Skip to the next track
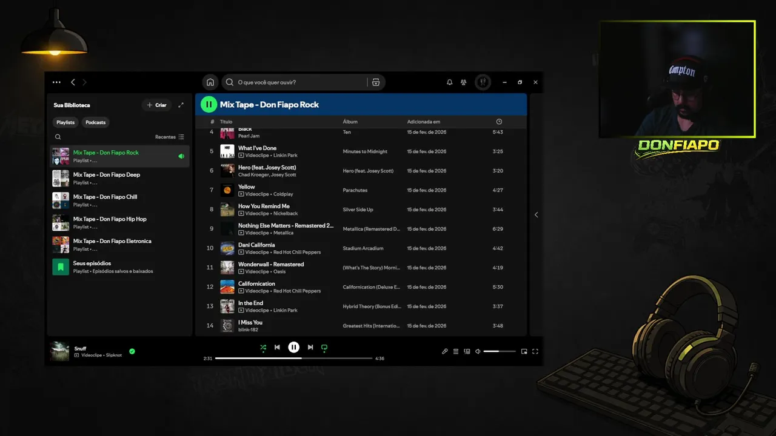This screenshot has height=436, width=776. coord(310,348)
